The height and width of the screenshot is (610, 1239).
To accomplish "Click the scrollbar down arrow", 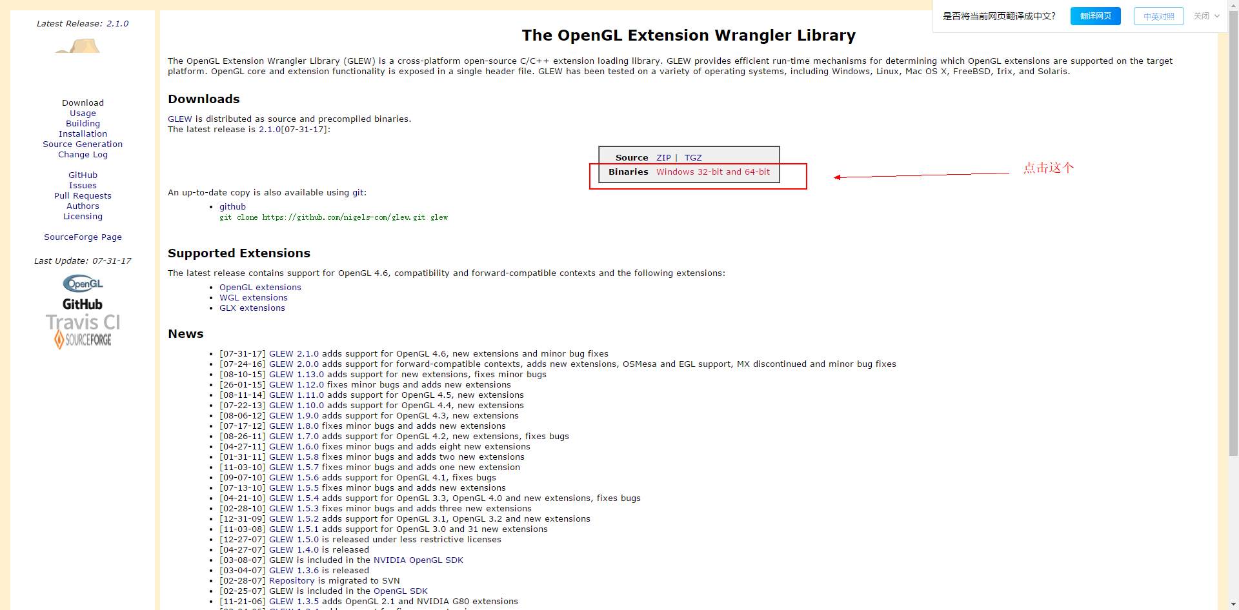I will coord(1233,605).
